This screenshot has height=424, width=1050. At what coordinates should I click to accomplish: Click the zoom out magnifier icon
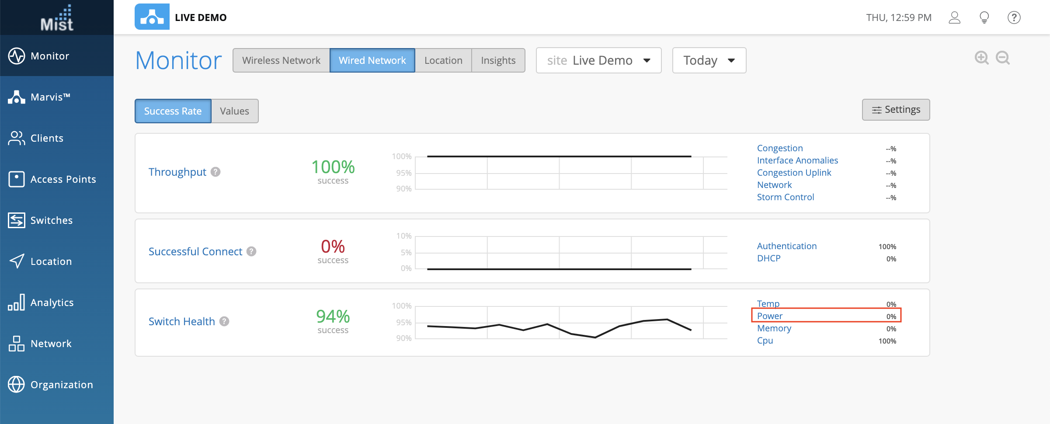(x=1002, y=58)
